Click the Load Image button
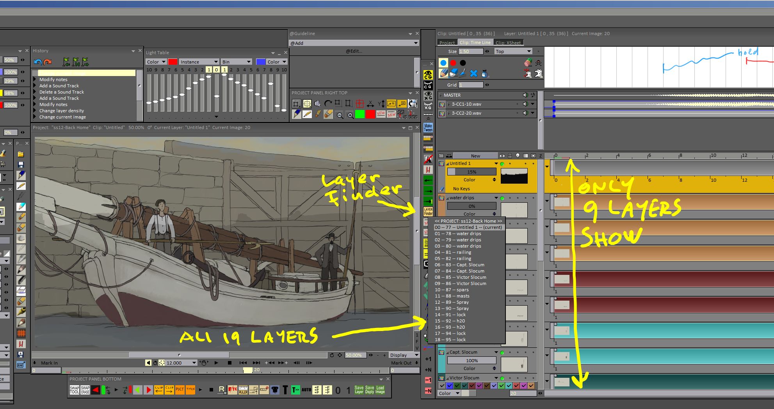The width and height of the screenshot is (774, 409). 380,390
